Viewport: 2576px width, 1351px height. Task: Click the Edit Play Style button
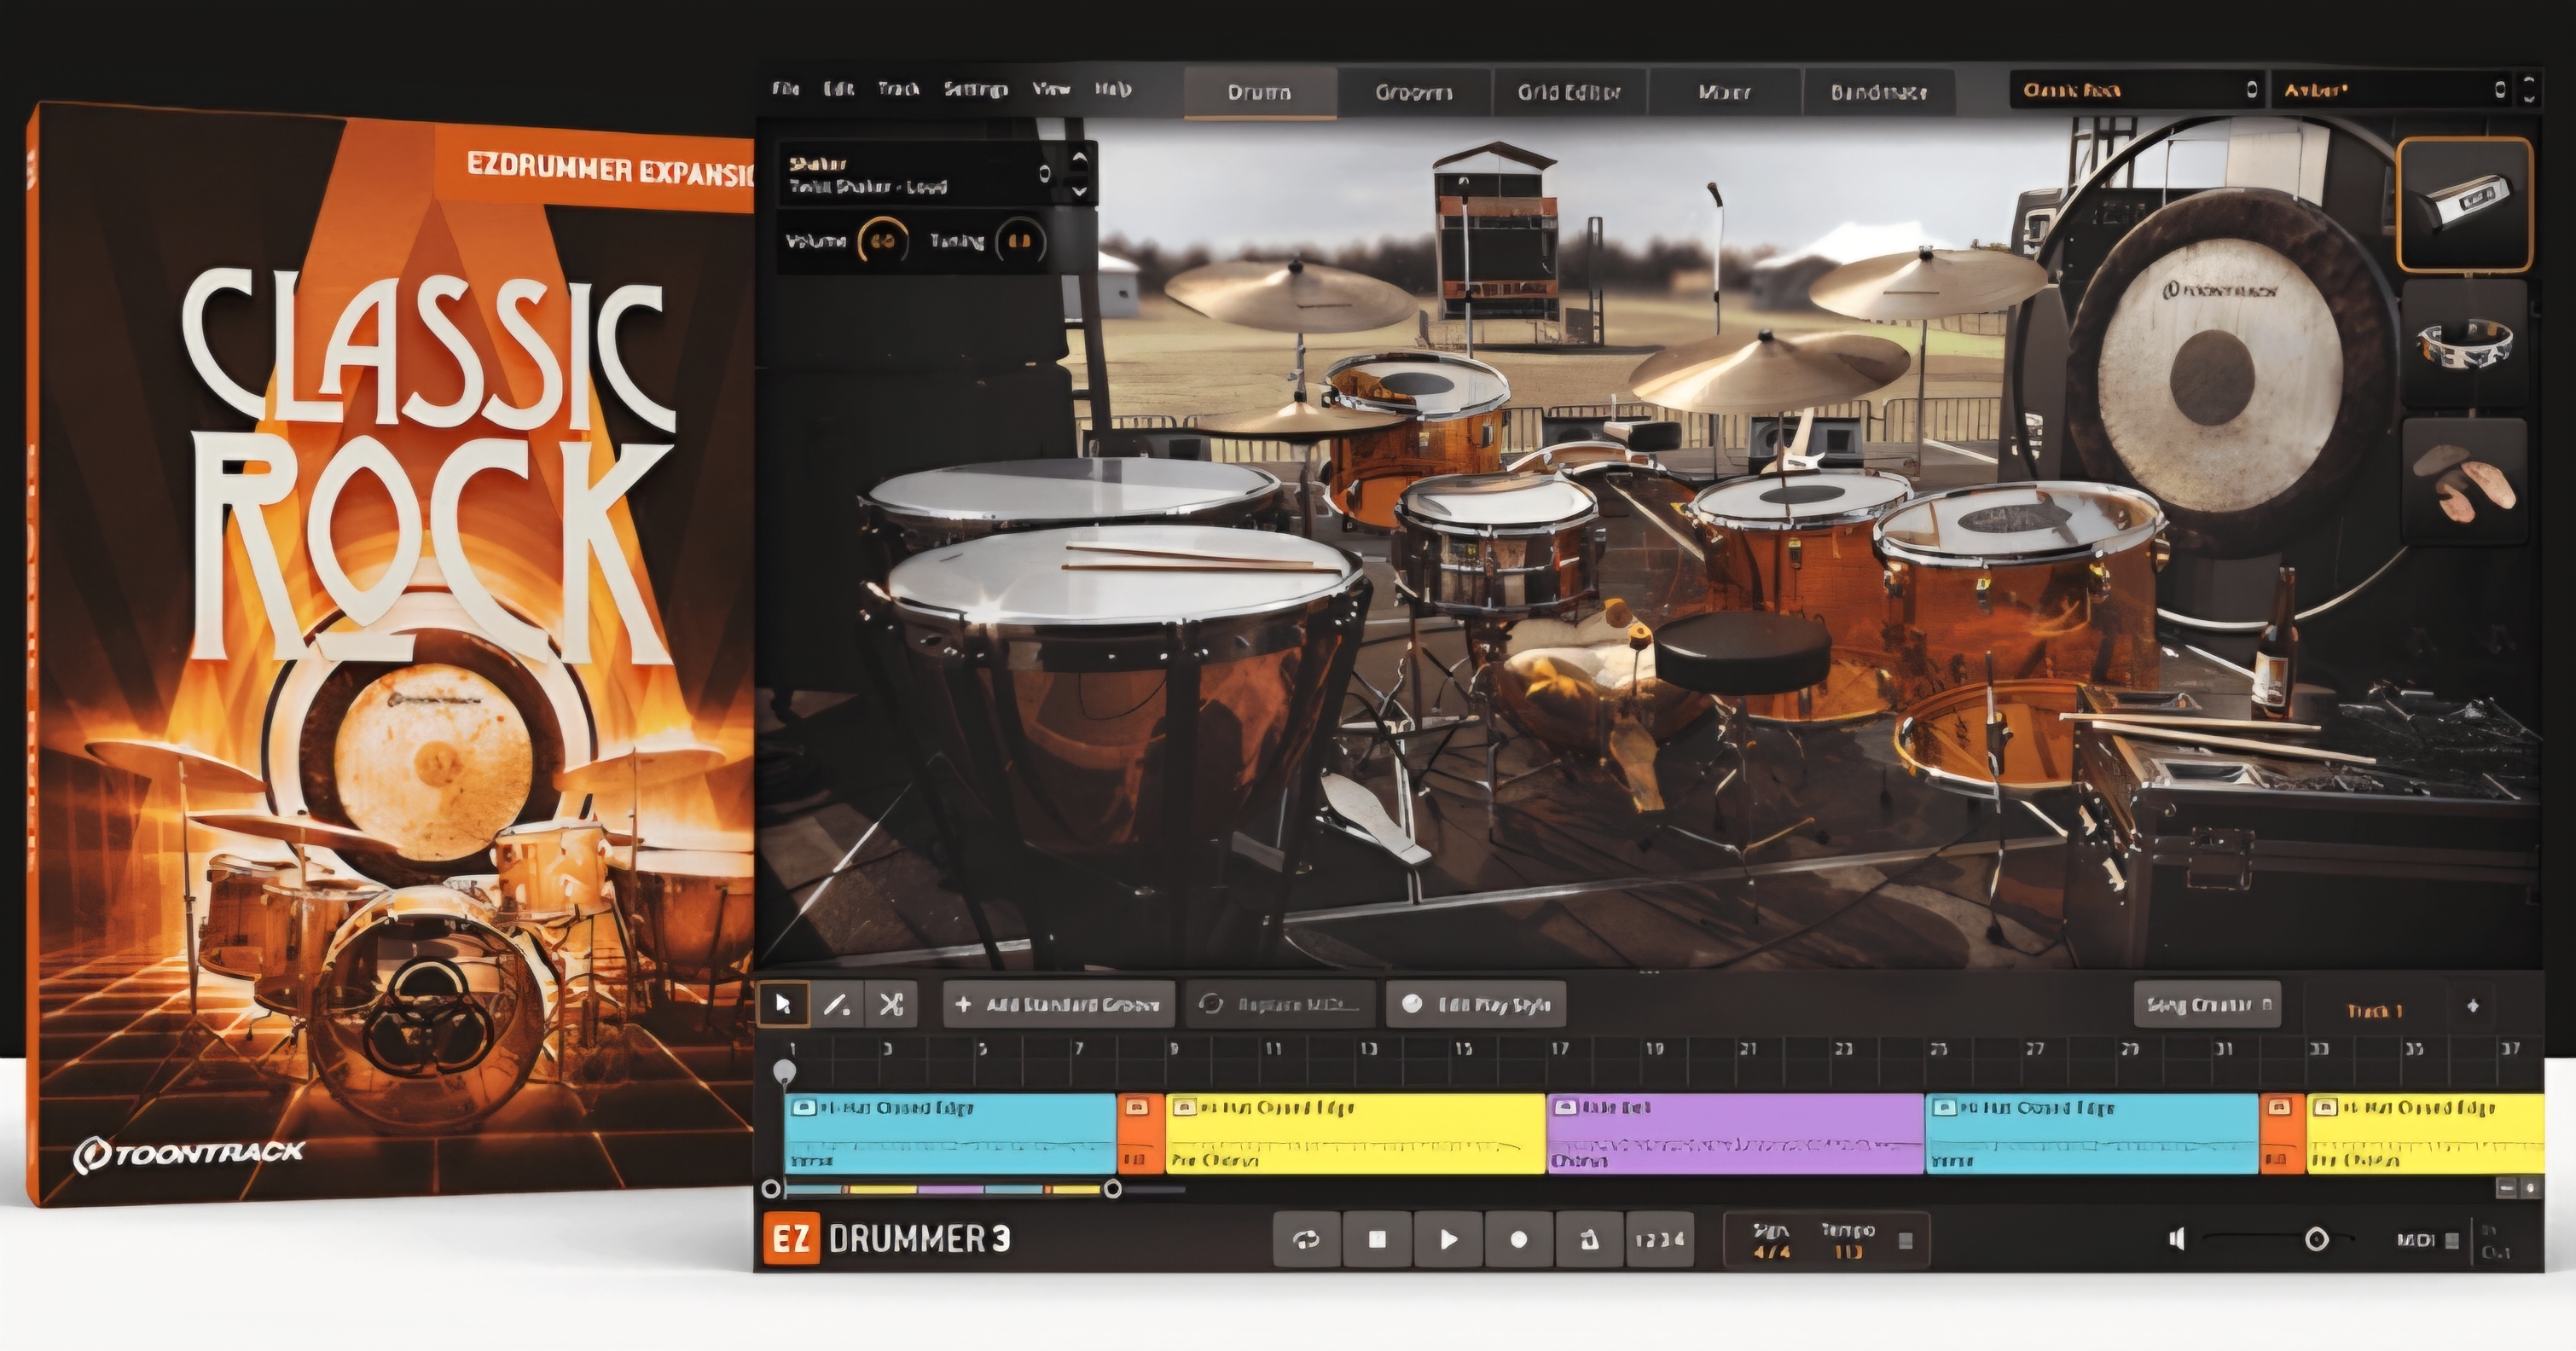[1476, 1004]
